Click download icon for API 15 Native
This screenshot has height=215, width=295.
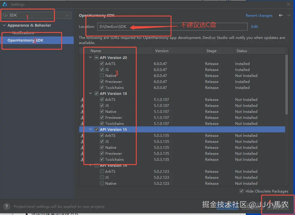click(x=82, y=147)
